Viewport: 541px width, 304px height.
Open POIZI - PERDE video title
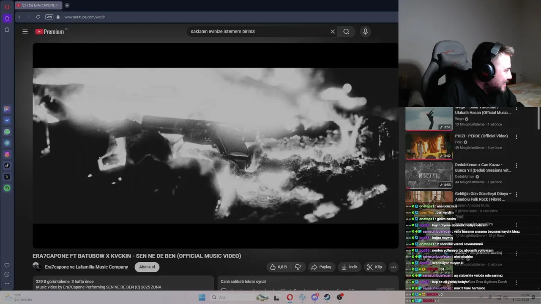click(x=481, y=136)
